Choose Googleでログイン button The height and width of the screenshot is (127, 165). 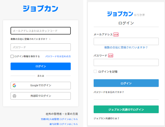click(40, 86)
